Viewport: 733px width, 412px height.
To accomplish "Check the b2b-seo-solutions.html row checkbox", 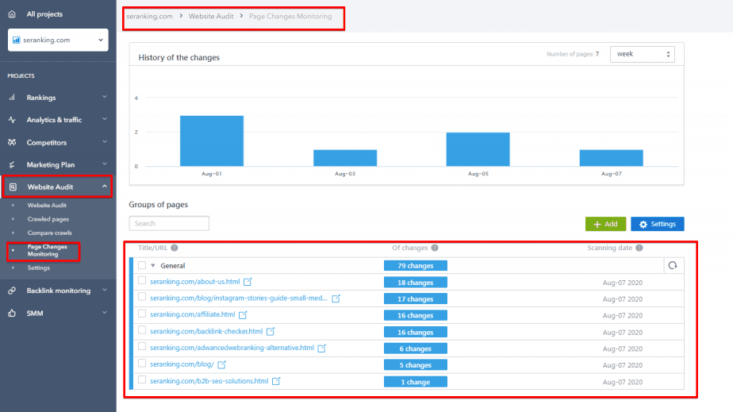I will [x=142, y=379].
